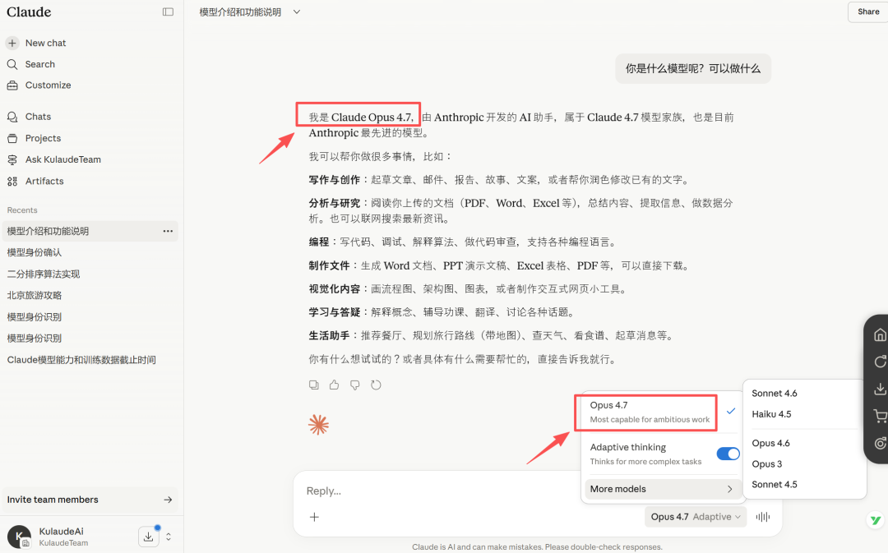Select Opus 4.7 in the model menu

pos(661,412)
